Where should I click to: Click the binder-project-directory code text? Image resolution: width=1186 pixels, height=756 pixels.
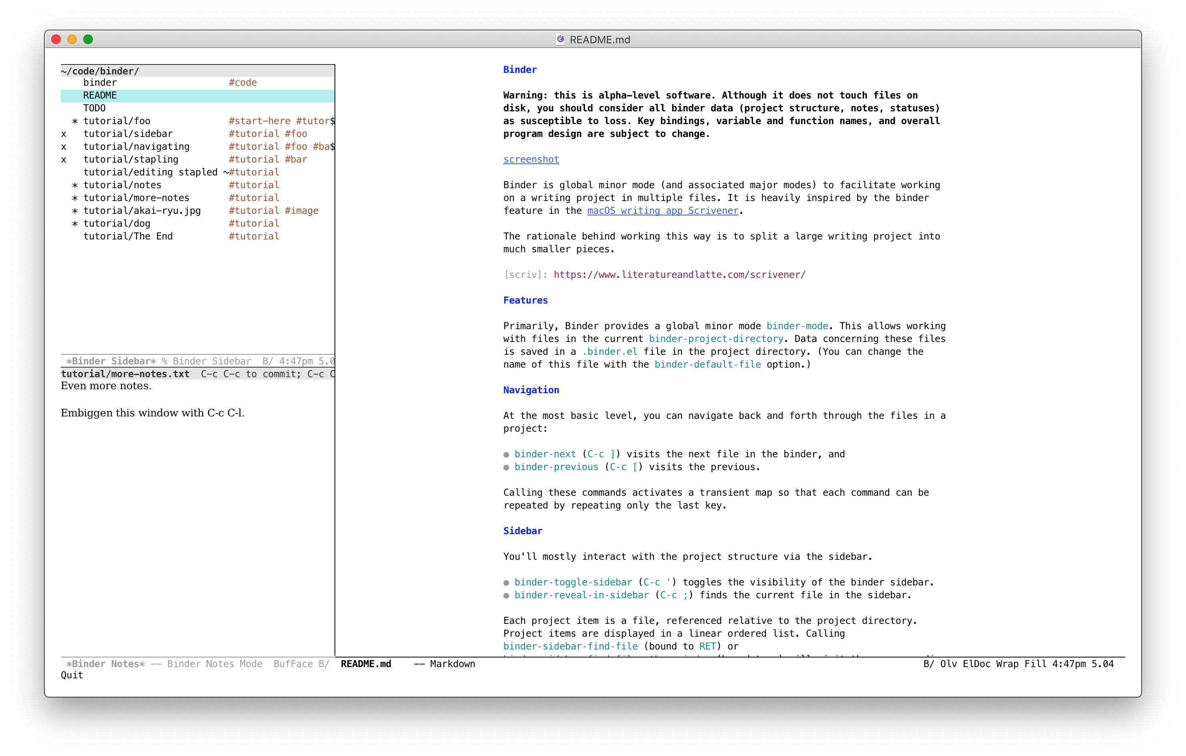tap(715, 339)
